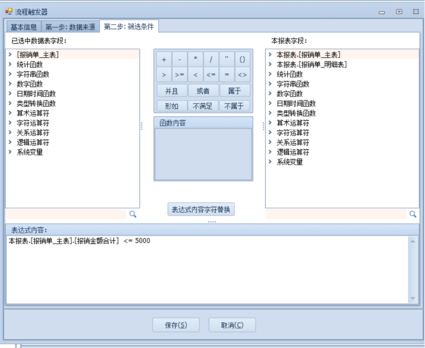The height and width of the screenshot is (348, 425).
Task: Click the left field search magnifier icon
Action: pyautogui.click(x=133, y=214)
